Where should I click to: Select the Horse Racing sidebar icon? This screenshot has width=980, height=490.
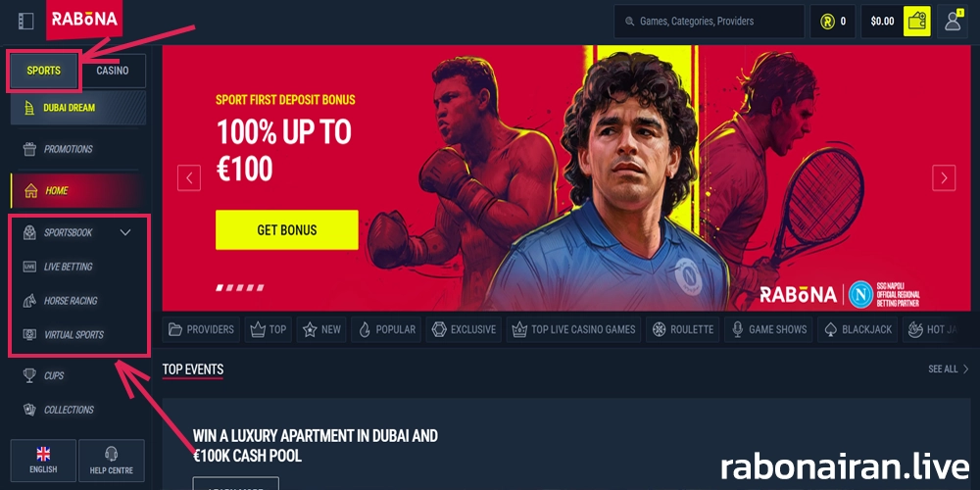[x=29, y=301]
